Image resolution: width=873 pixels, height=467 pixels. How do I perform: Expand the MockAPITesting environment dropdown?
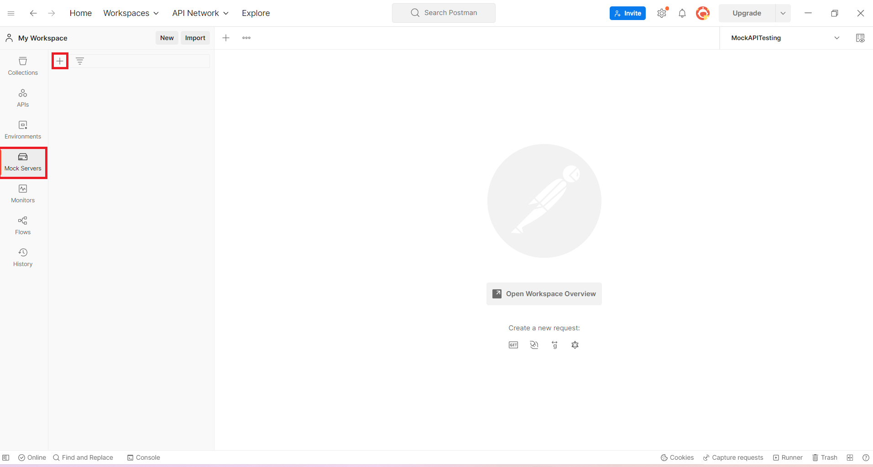pyautogui.click(x=785, y=38)
